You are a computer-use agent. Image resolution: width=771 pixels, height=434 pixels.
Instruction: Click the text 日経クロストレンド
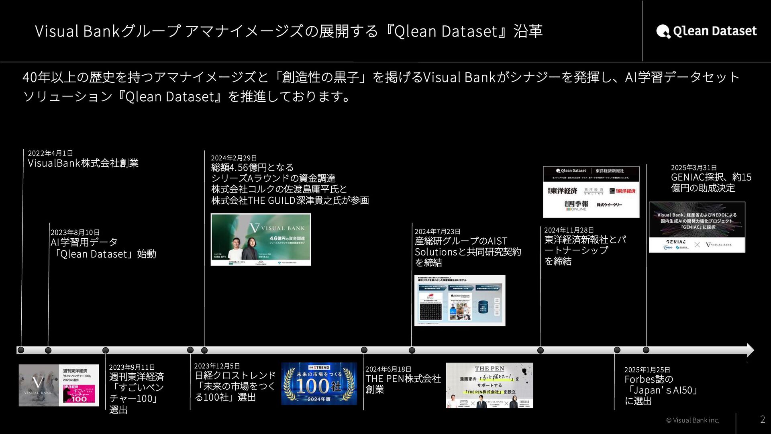[235, 375]
